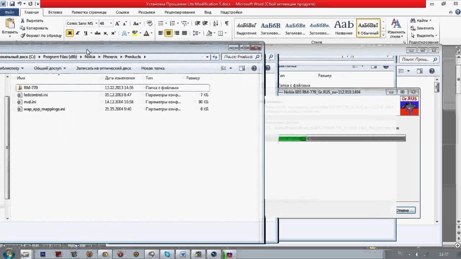The image size is (461, 259).
Task: Switch to the Вид tab
Action: click(208, 12)
